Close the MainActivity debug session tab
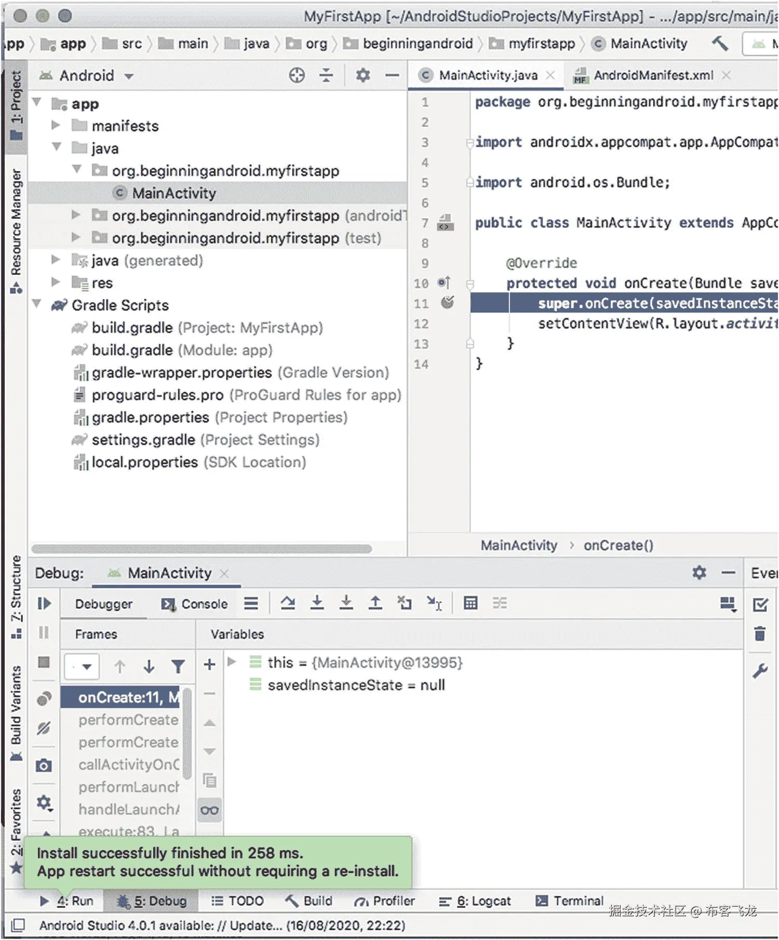Viewport: 779px width, 940px height. 224,574
